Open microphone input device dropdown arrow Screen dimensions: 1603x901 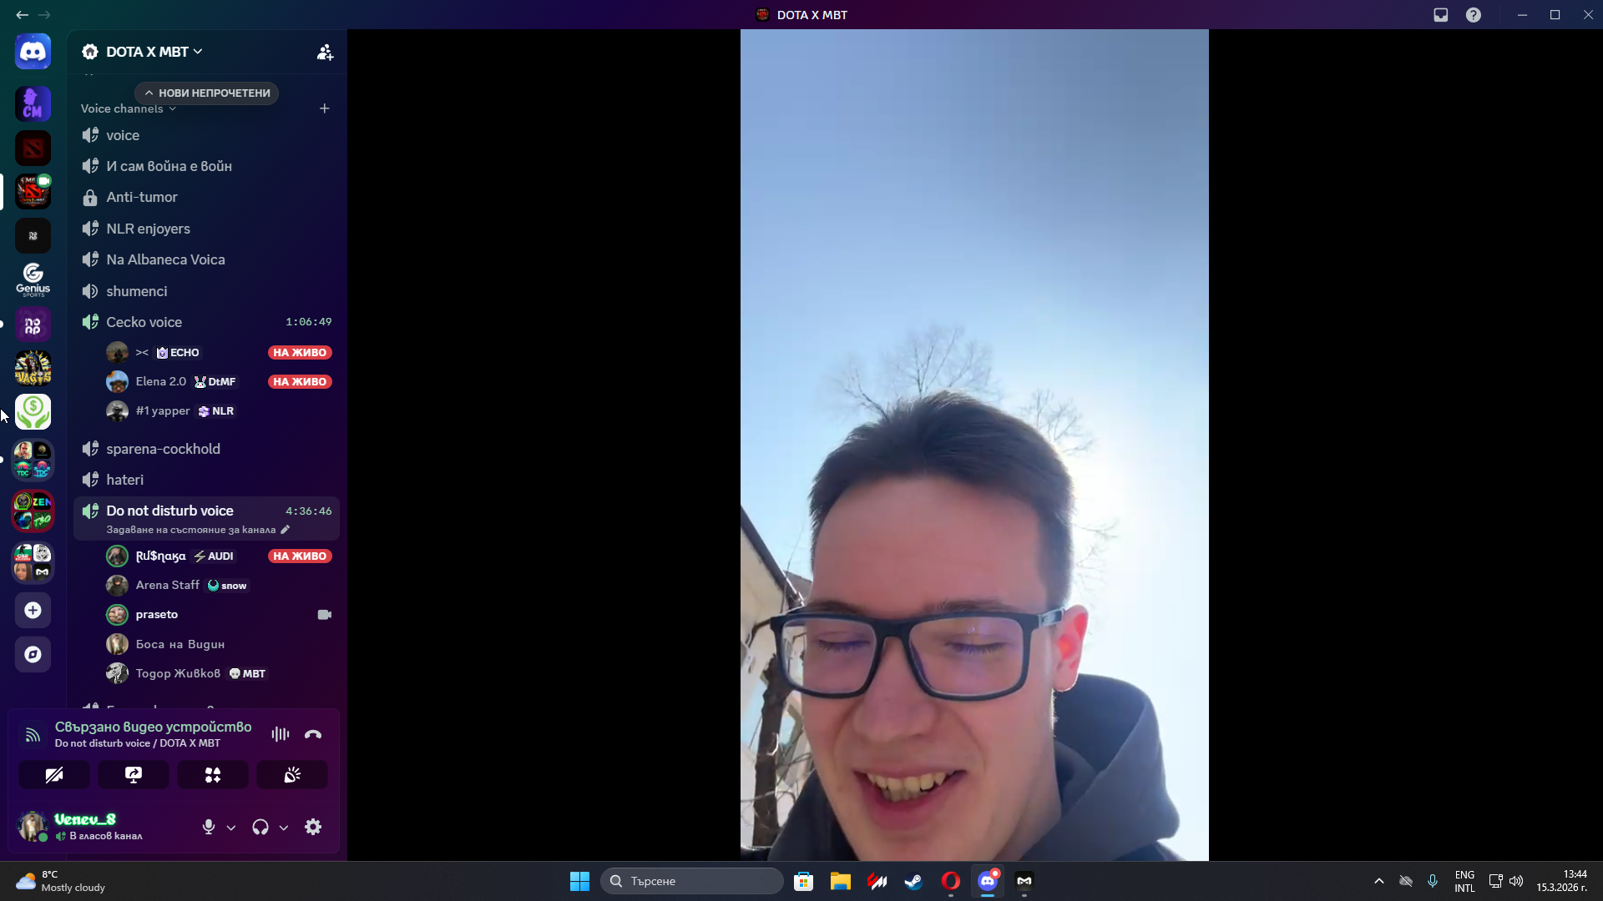[x=231, y=828]
